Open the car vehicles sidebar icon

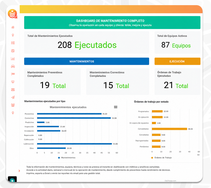coord(13,66)
